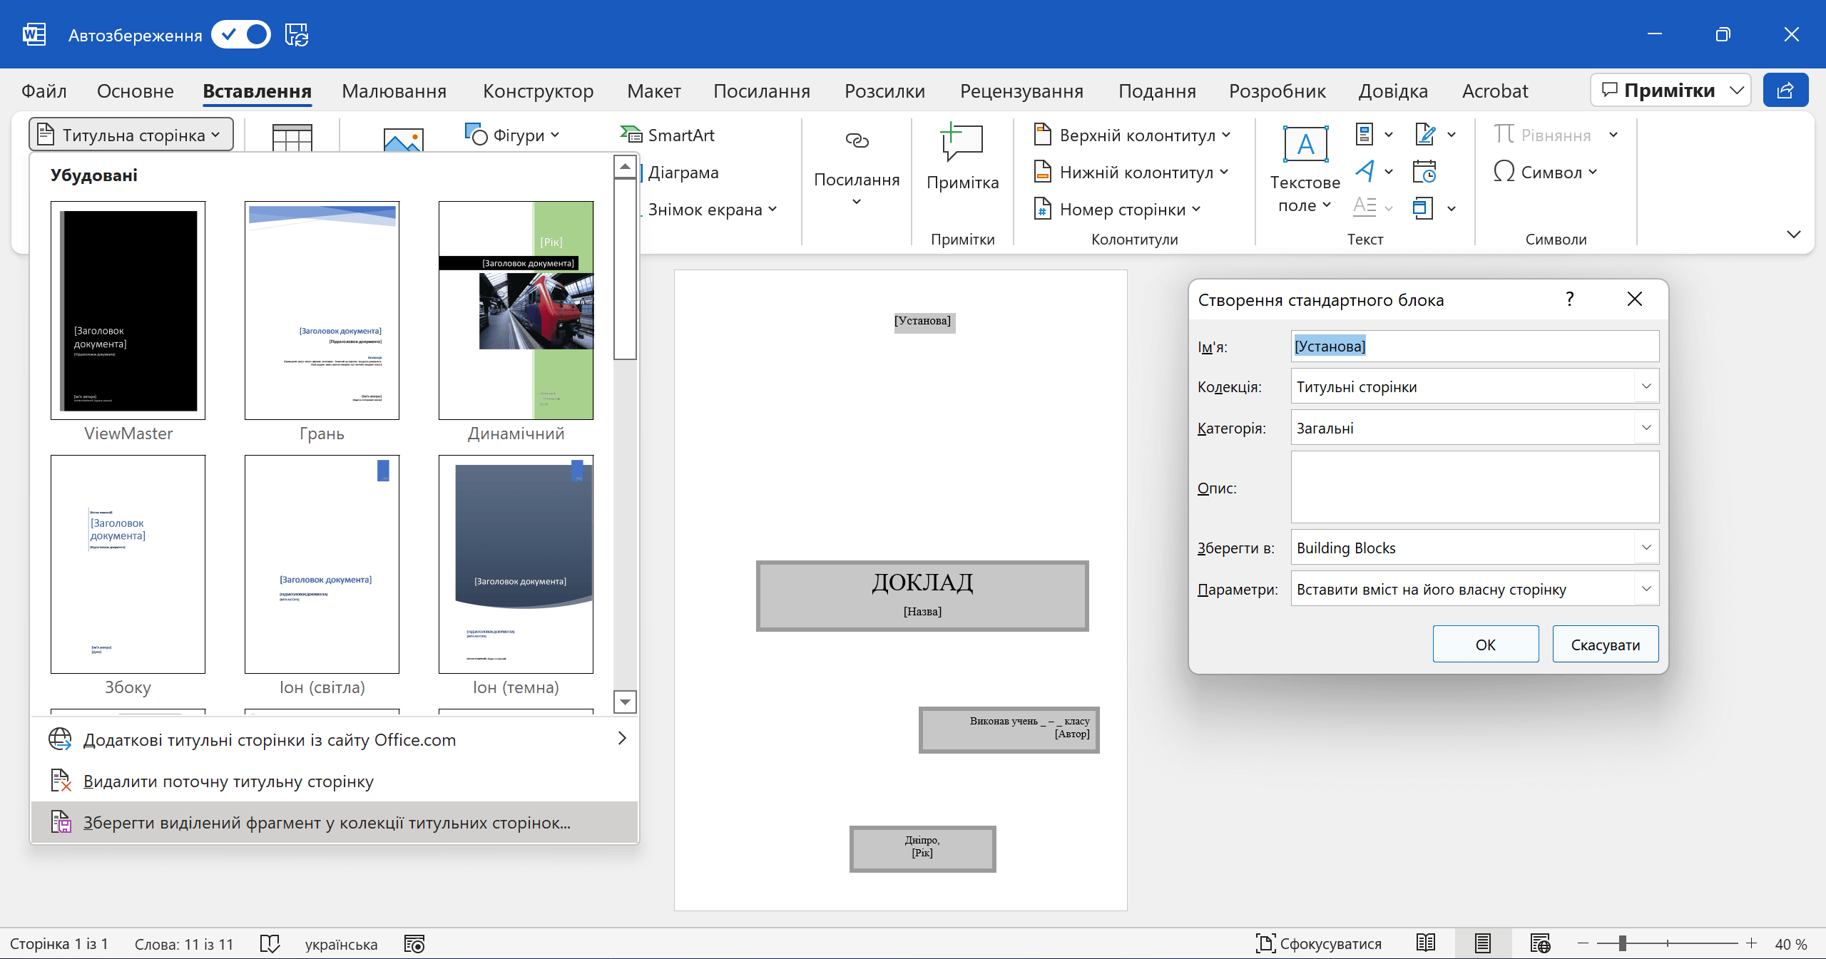Switch to Print Layout view button
The width and height of the screenshot is (1826, 959).
[x=1483, y=943]
